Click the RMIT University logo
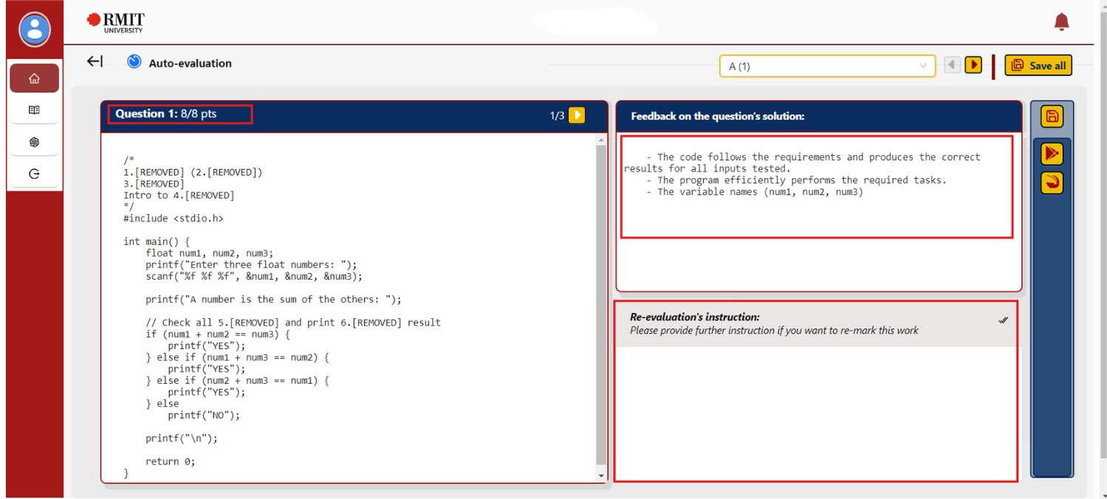Image resolution: width=1107 pixels, height=499 pixels. (116, 22)
